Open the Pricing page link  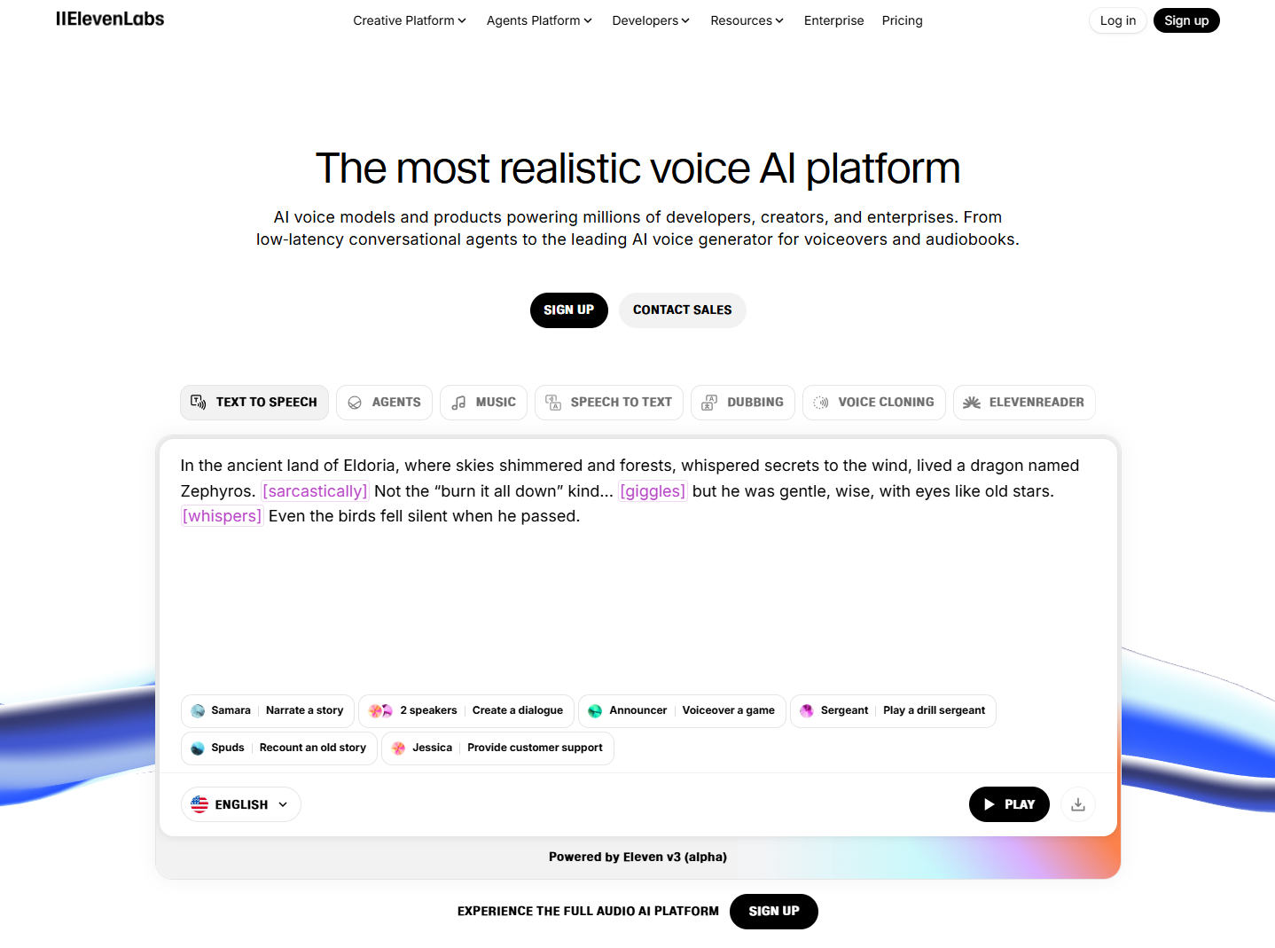click(x=902, y=20)
